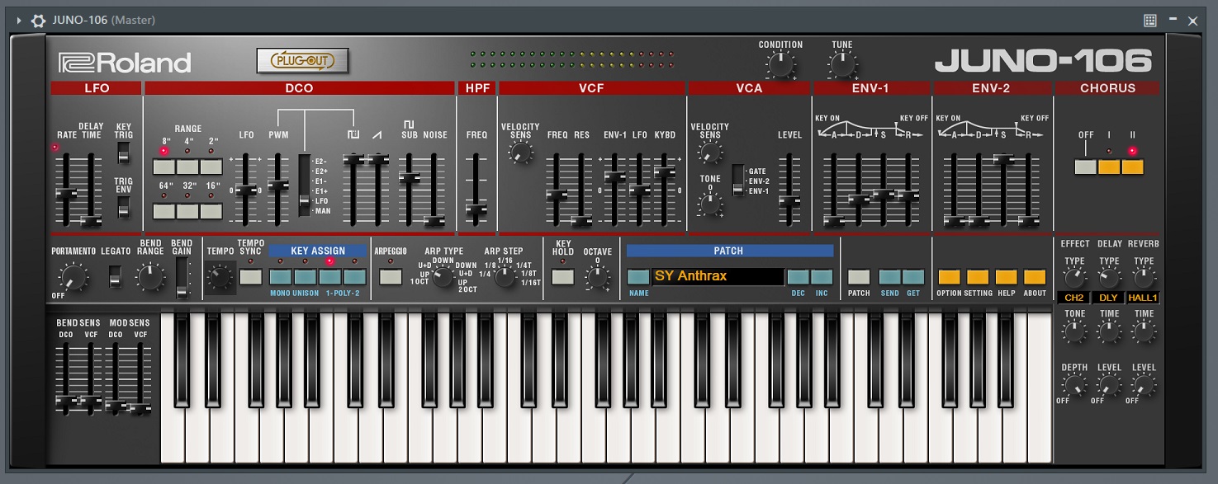Click the PORTAMENTO knob
1218x484 pixels.
(x=73, y=277)
